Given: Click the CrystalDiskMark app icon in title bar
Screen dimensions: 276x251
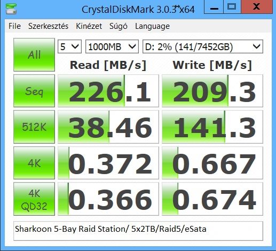Looking at the screenshot, I should tap(11, 9).
